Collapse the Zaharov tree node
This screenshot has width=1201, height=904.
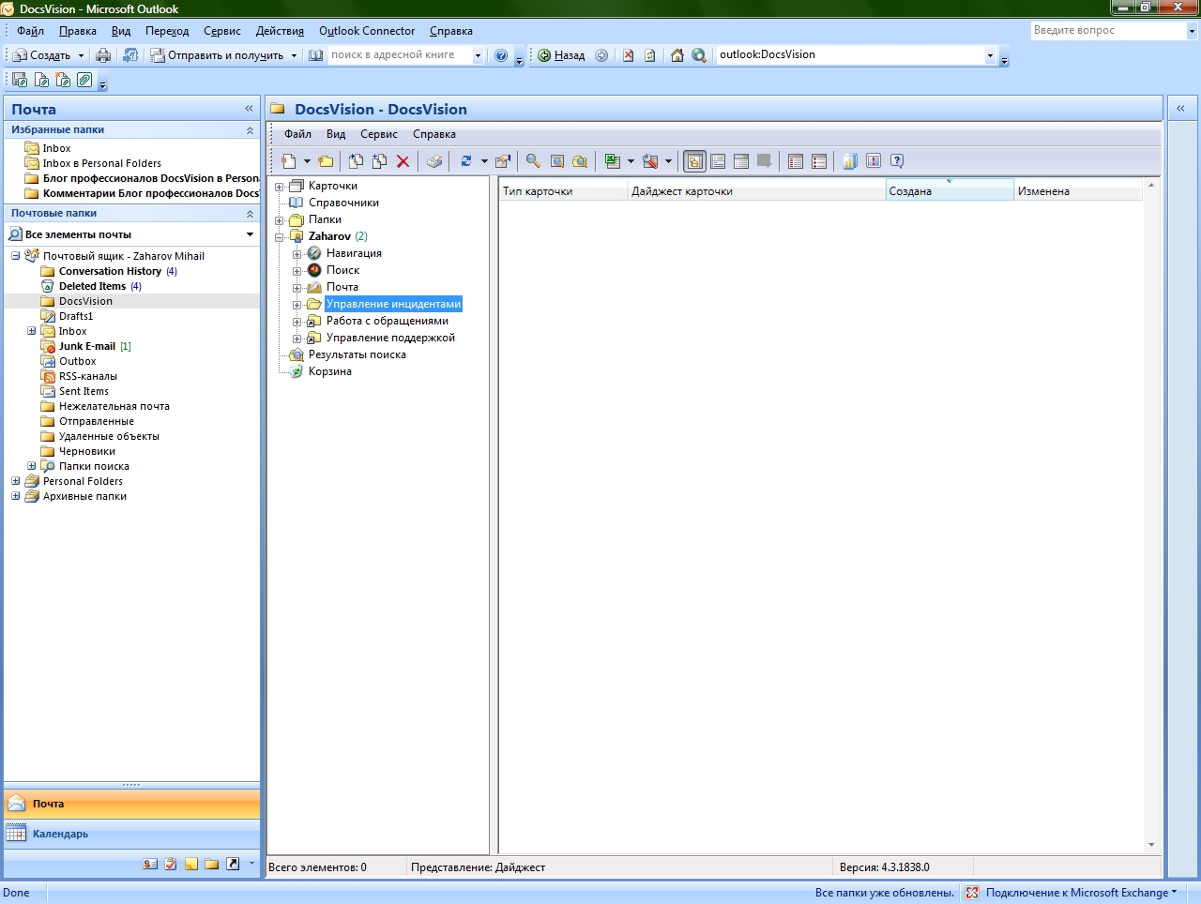279,237
